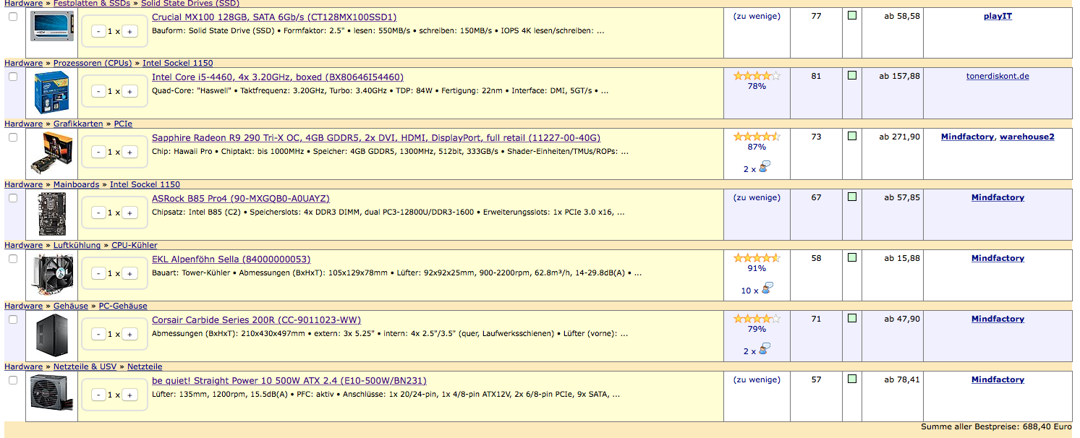
Task: Open Crucial MX100 128GB product link
Action: click(x=274, y=17)
